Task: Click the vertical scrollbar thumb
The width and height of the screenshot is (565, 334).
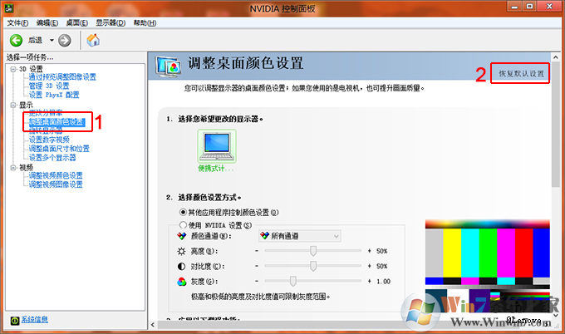Action: pyautogui.click(x=556, y=125)
